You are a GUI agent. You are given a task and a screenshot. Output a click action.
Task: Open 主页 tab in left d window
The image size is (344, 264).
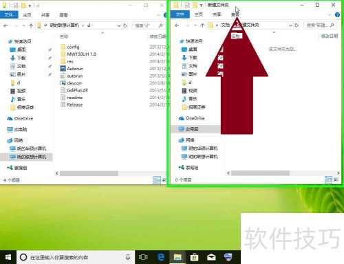pyautogui.click(x=27, y=15)
